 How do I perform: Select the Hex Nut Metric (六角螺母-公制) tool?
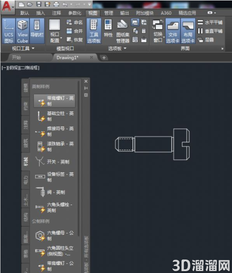click(x=55, y=235)
